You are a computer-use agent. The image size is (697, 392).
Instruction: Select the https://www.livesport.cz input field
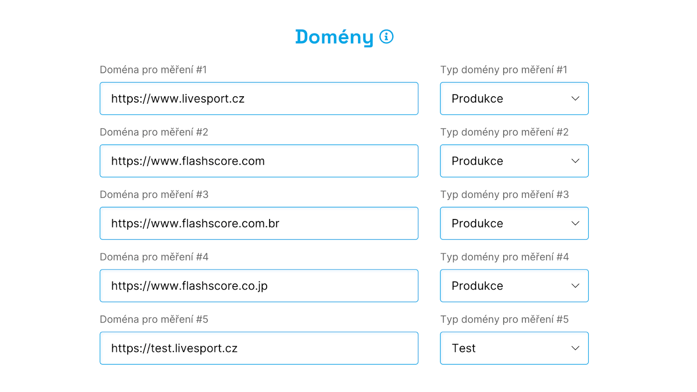click(x=259, y=98)
